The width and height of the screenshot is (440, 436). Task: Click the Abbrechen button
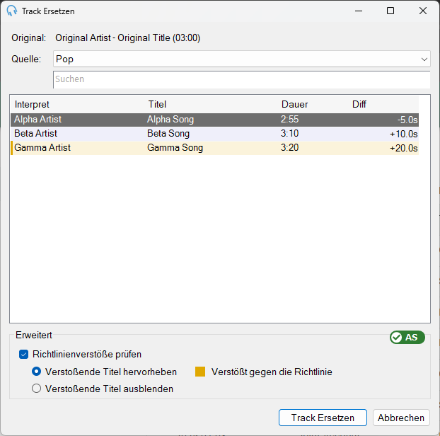(401, 418)
